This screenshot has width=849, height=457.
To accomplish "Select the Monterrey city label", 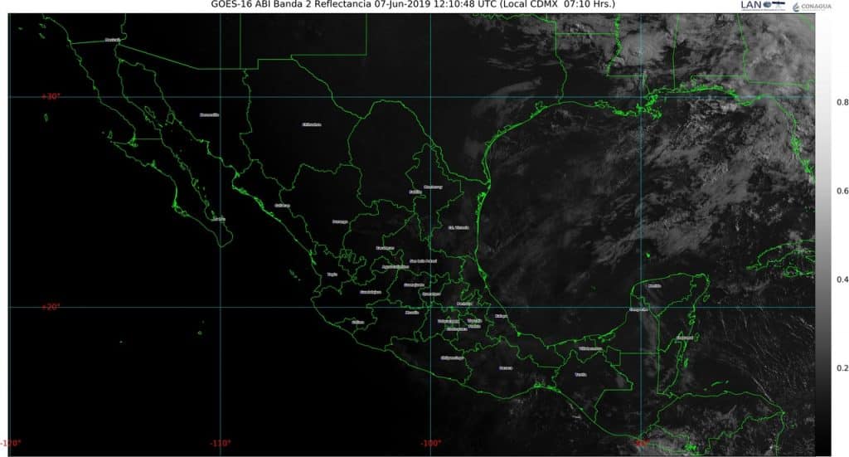I will coord(433,187).
